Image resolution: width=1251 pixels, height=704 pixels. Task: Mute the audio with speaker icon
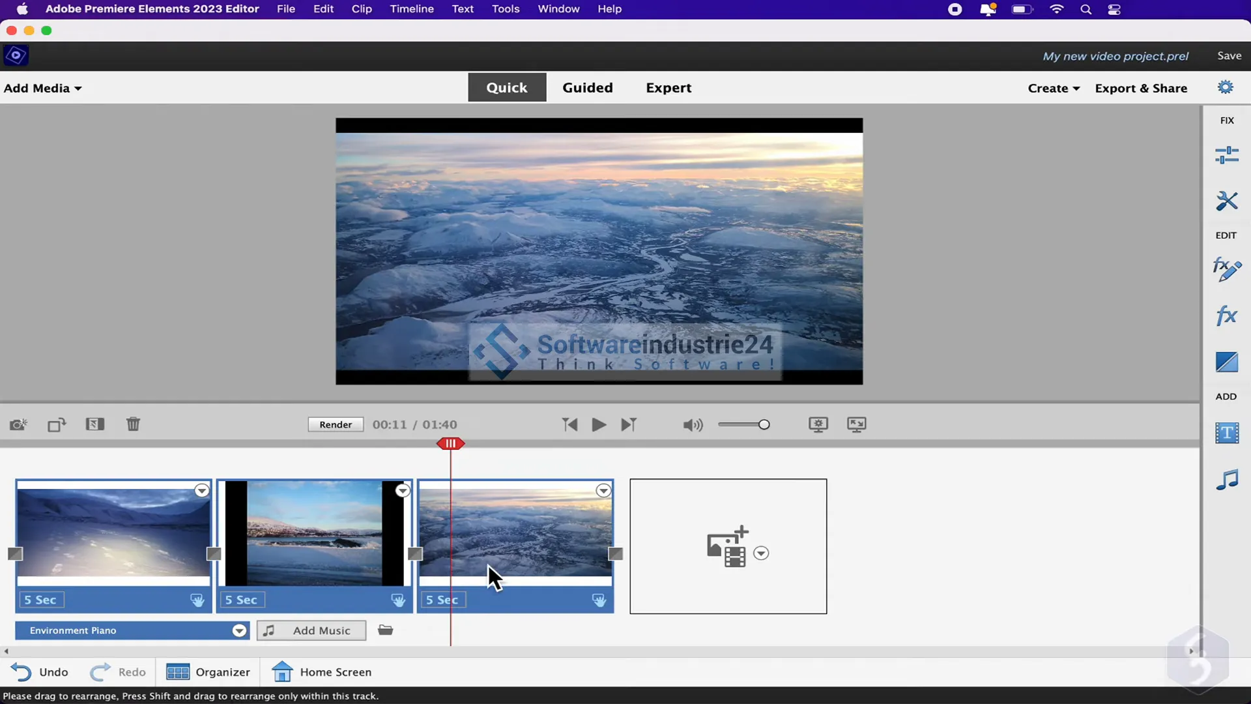click(693, 425)
